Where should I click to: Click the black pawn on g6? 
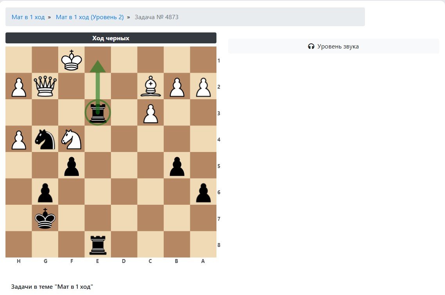45,192
